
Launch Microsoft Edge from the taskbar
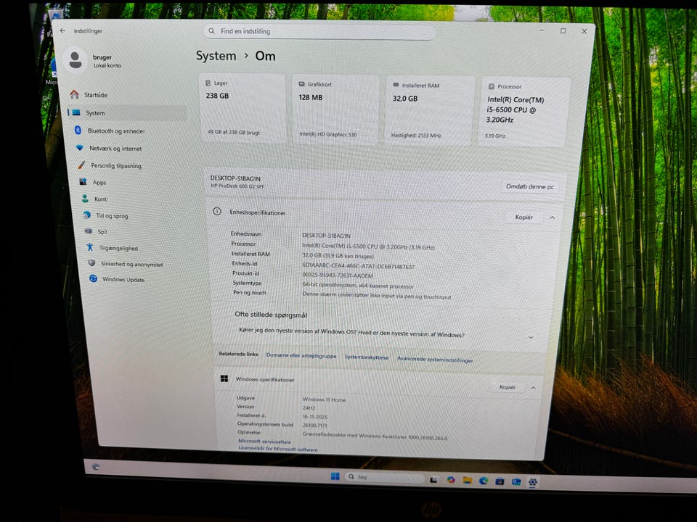click(x=484, y=481)
